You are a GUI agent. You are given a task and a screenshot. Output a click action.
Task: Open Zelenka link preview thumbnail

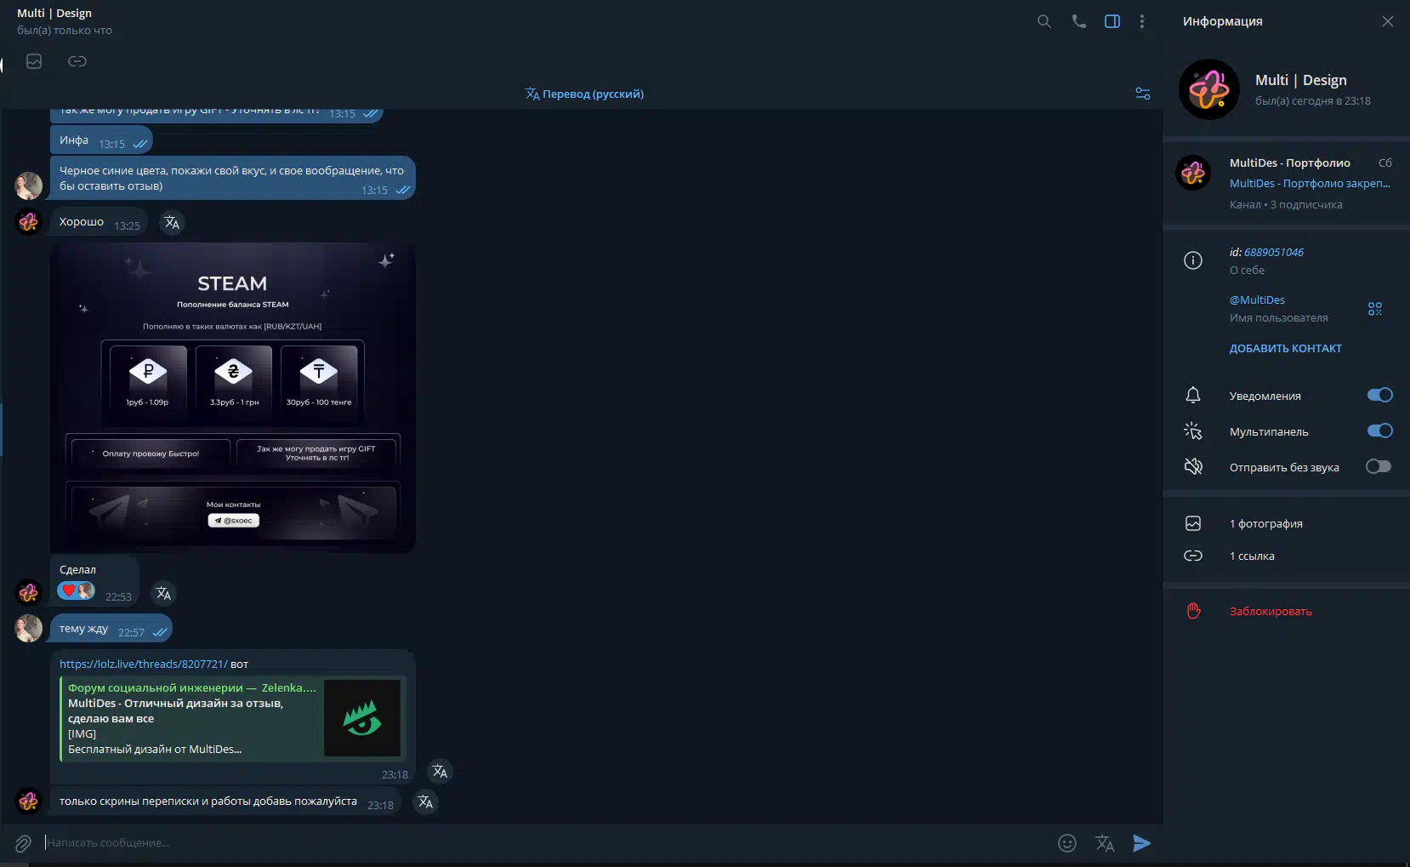click(x=362, y=718)
